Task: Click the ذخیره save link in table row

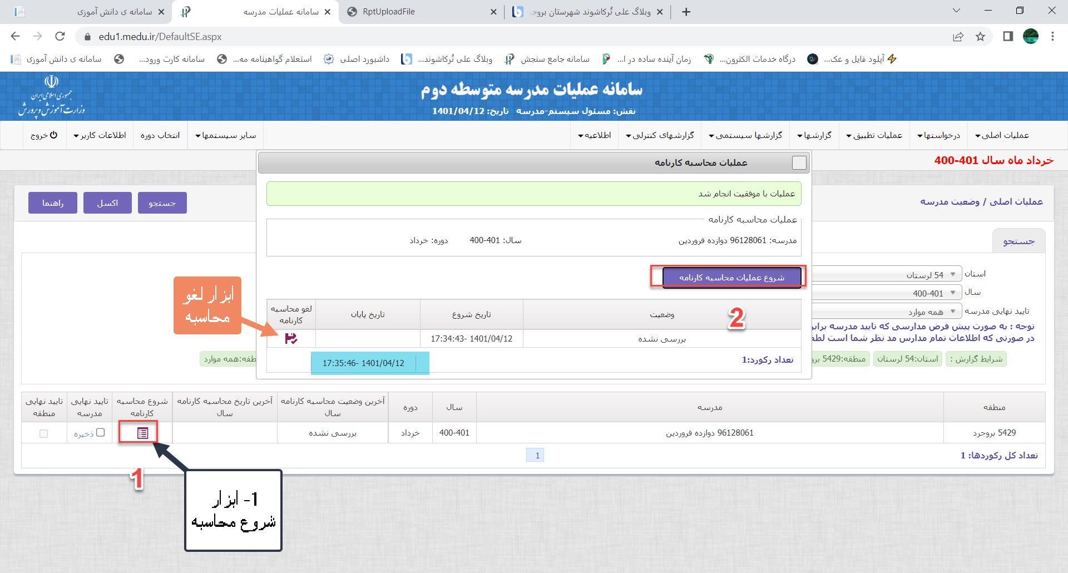Action: pyautogui.click(x=84, y=434)
